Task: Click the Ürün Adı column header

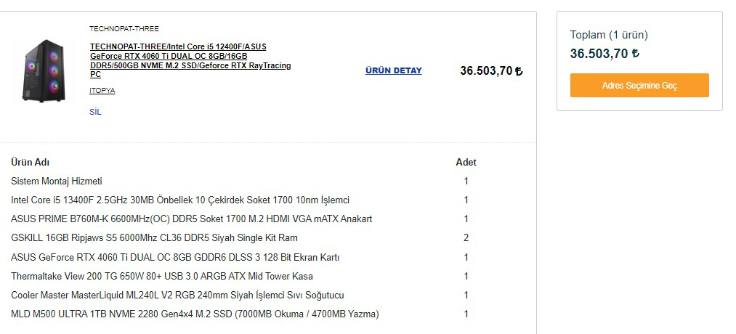Action: (x=30, y=163)
